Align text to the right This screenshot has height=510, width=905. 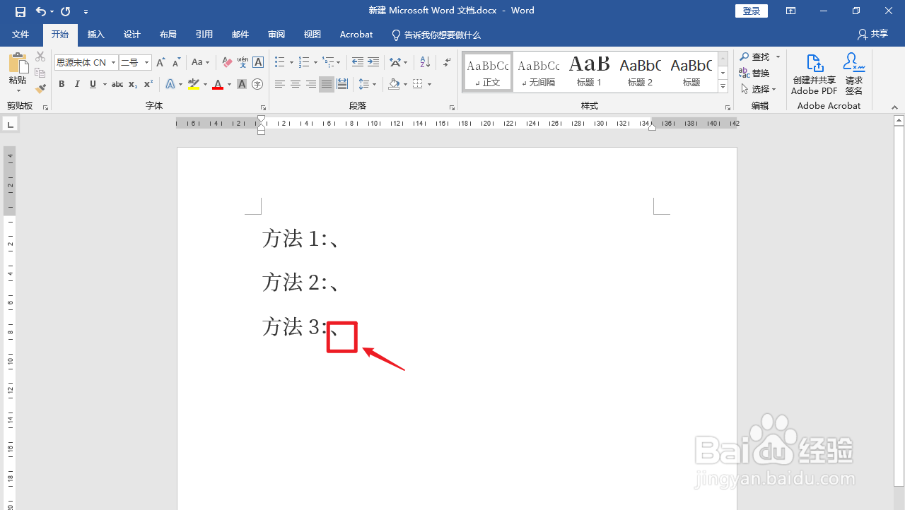pyautogui.click(x=311, y=84)
